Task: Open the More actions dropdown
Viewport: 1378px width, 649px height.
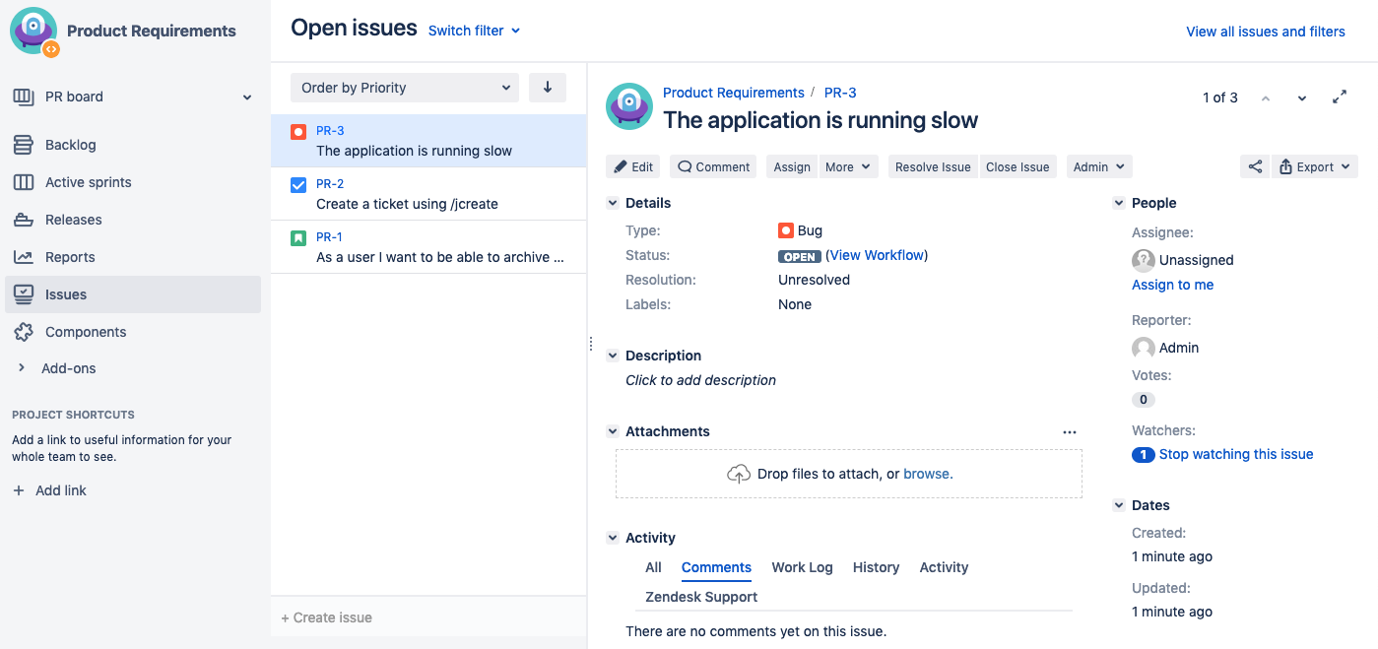Action: [x=849, y=167]
